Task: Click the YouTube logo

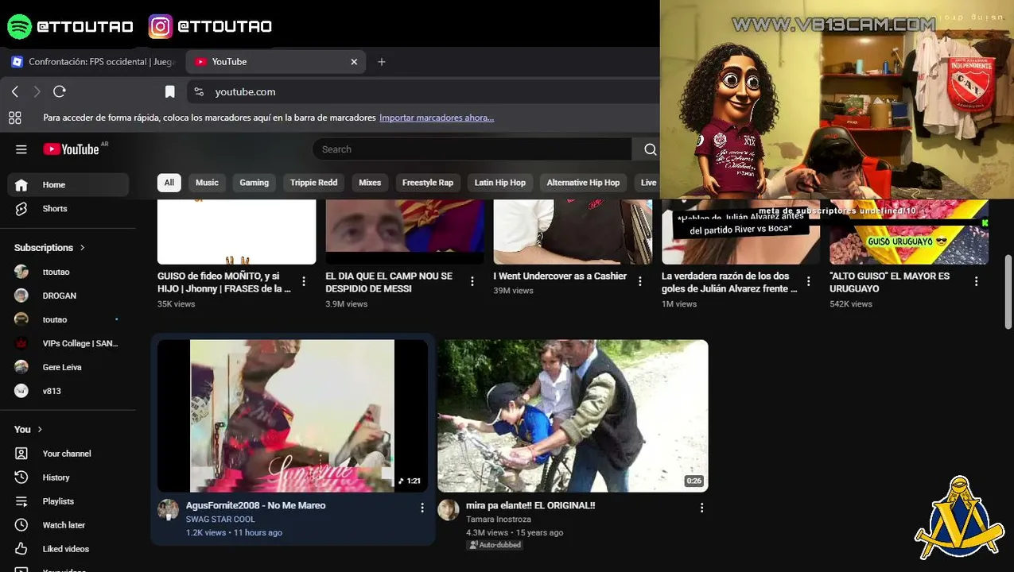Action: [x=72, y=149]
